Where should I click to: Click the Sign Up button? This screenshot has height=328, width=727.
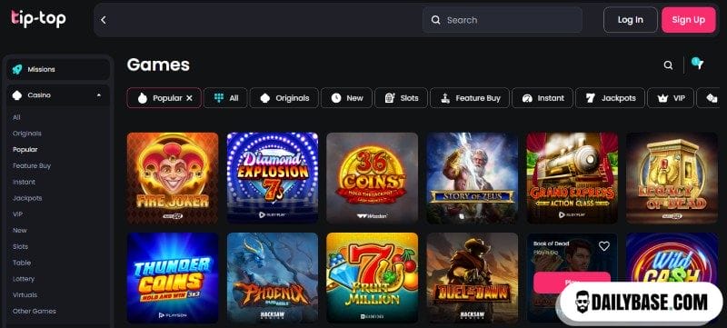[689, 20]
